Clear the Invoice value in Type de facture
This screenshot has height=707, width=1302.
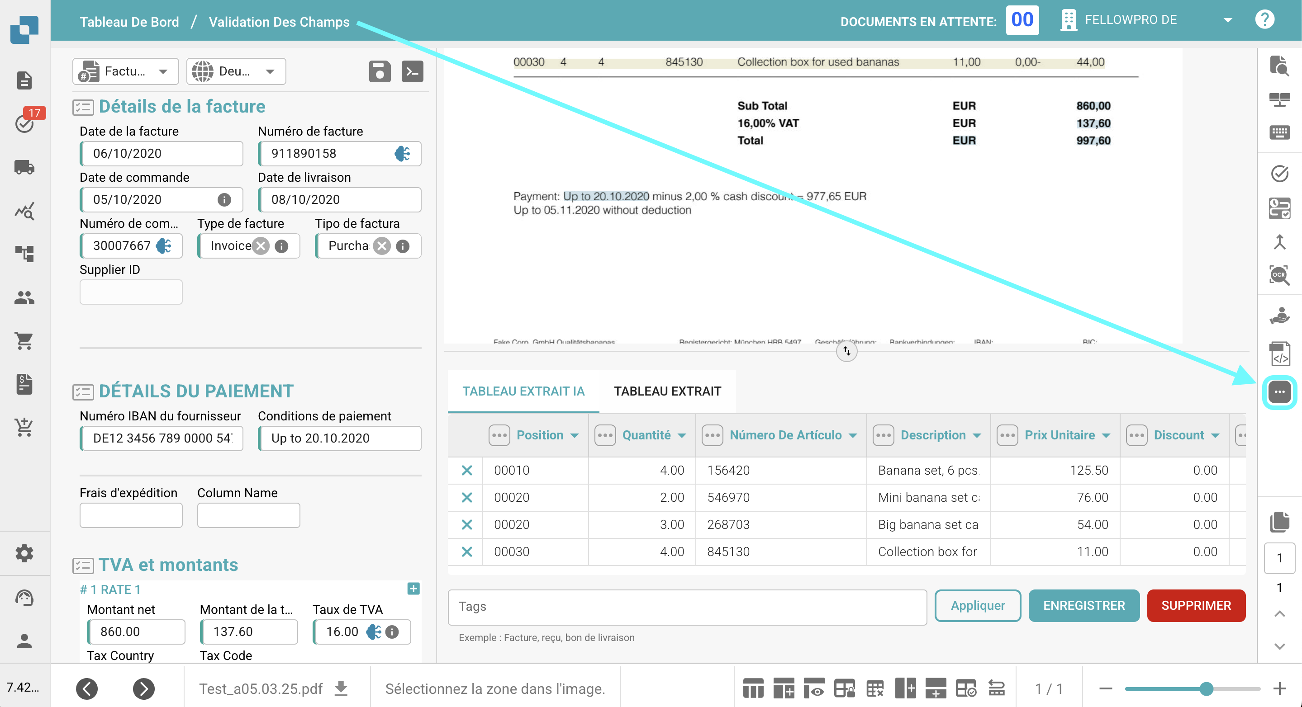(x=261, y=246)
